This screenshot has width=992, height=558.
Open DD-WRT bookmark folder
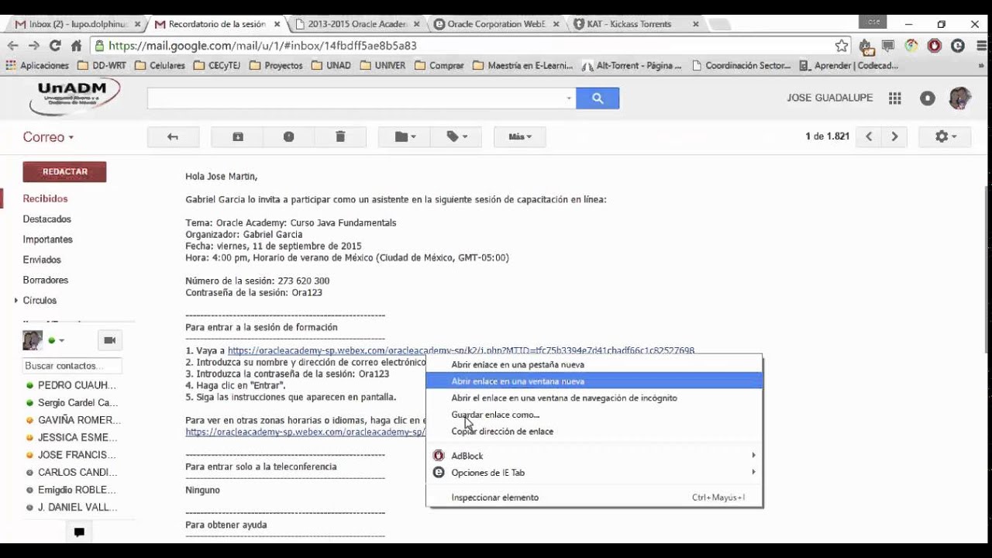tap(102, 66)
